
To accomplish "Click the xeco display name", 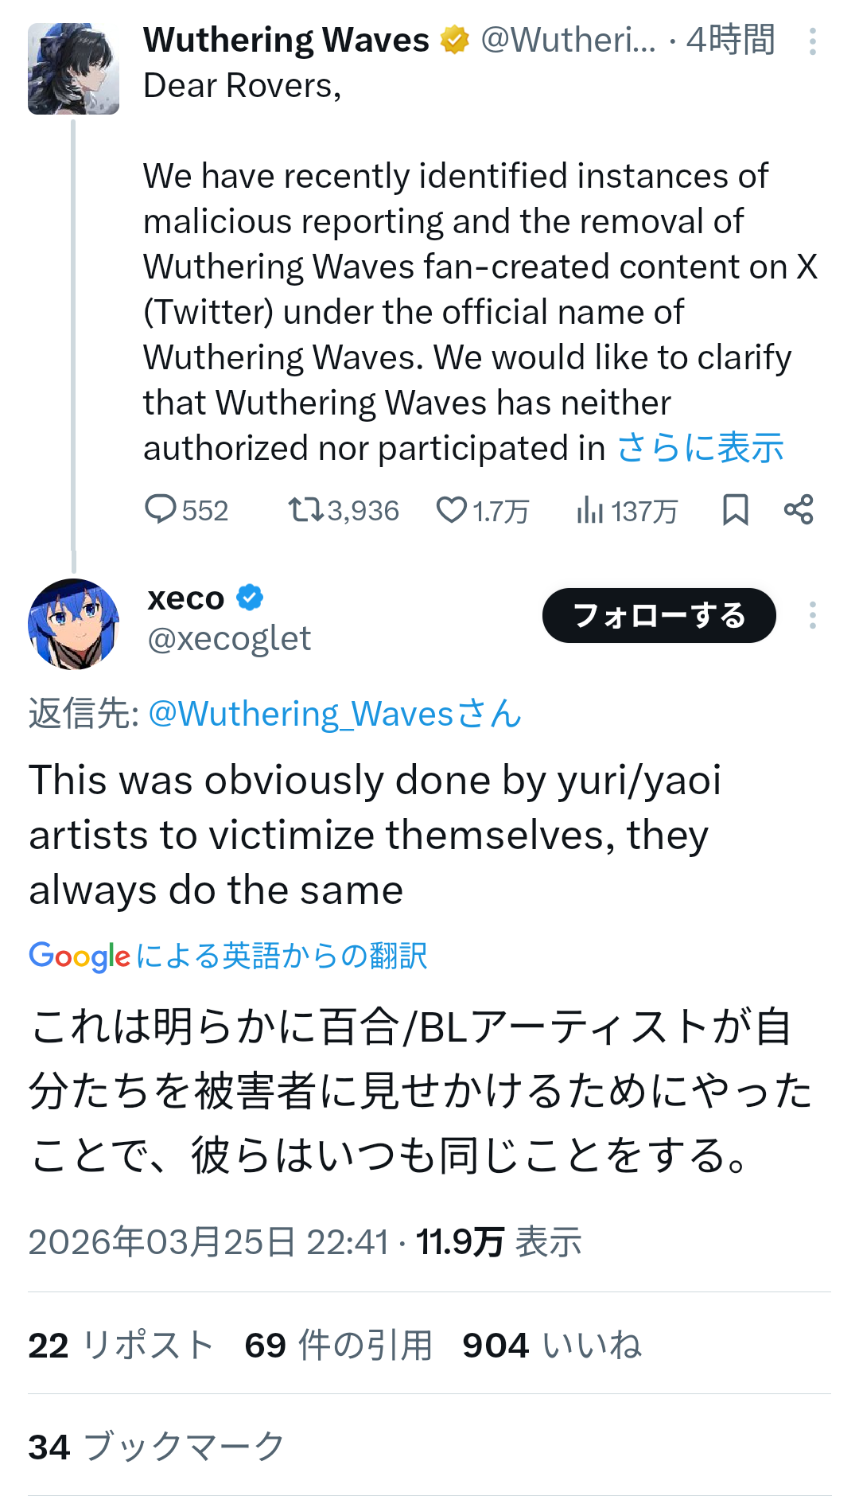I will pyautogui.click(x=186, y=598).
